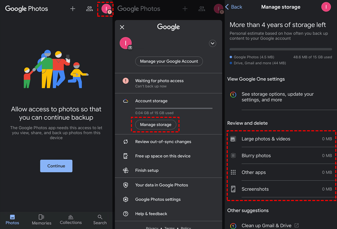Viewport: 337px width, 229px height.
Task: Open Blurry photos review
Action: pos(282,156)
